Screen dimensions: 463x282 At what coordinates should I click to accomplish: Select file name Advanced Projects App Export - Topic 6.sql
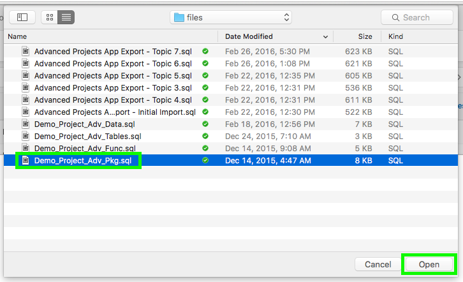point(113,64)
